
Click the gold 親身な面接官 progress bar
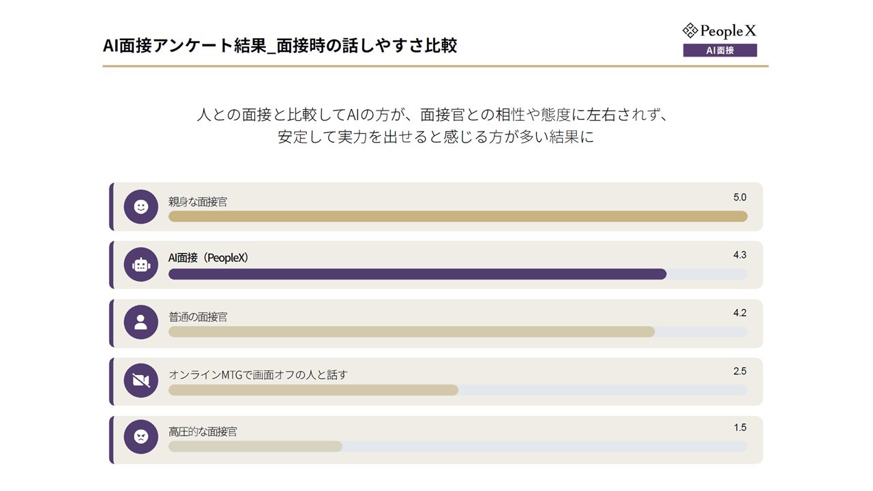pos(457,216)
